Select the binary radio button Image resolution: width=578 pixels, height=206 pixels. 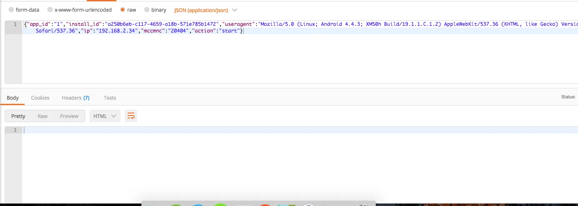147,10
